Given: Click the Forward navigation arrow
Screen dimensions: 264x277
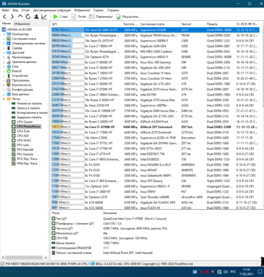Looking at the screenshot, I should 12,17.
